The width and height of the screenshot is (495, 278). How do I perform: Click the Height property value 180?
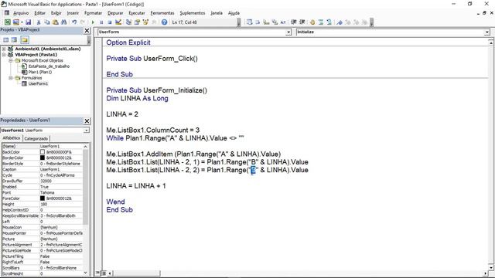[61, 204]
